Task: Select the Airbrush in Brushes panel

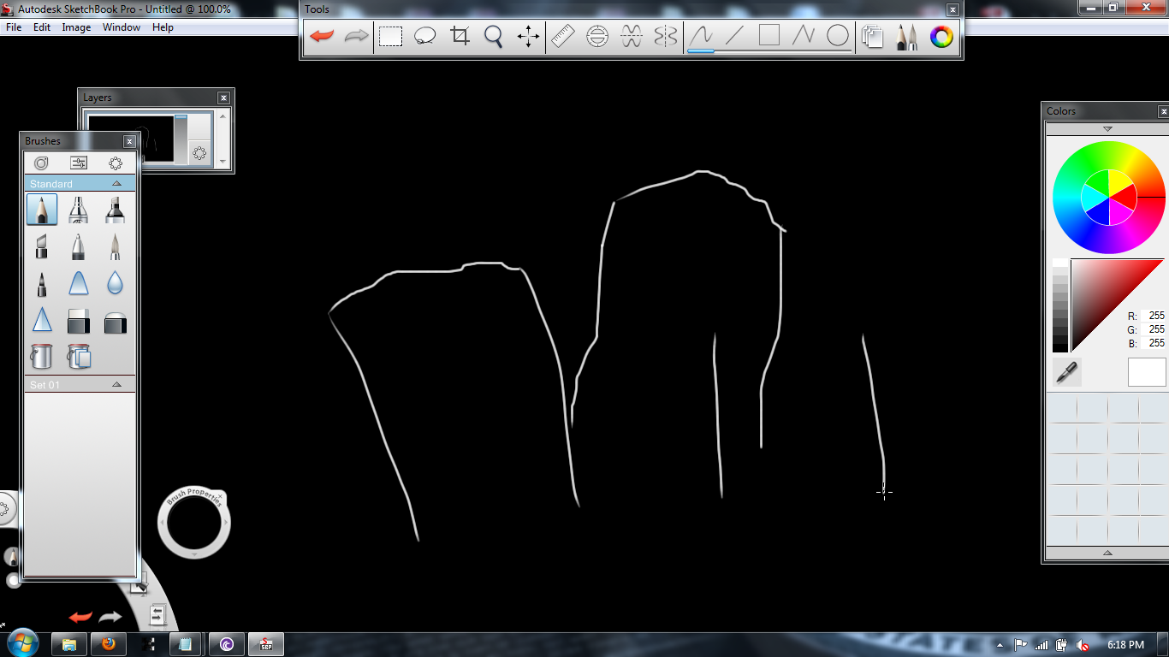Action: [78, 210]
